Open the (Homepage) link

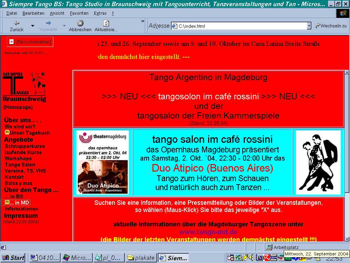pos(18,107)
